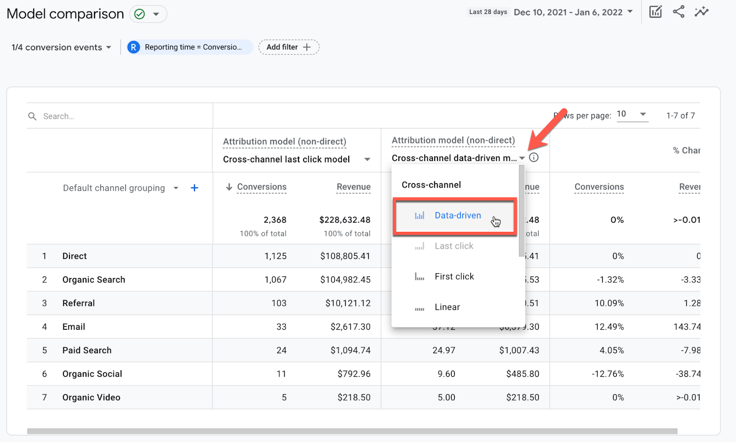Click the share report icon
This screenshot has height=442, width=736.
pos(678,12)
